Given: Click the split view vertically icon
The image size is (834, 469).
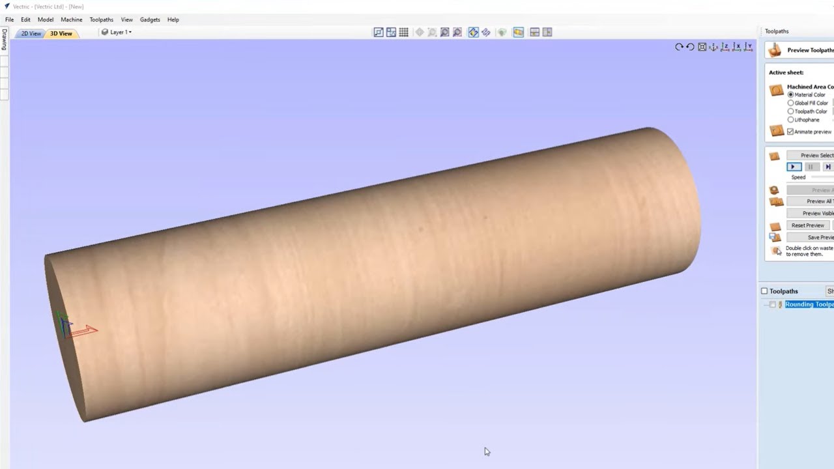Looking at the screenshot, I should pyautogui.click(x=547, y=32).
